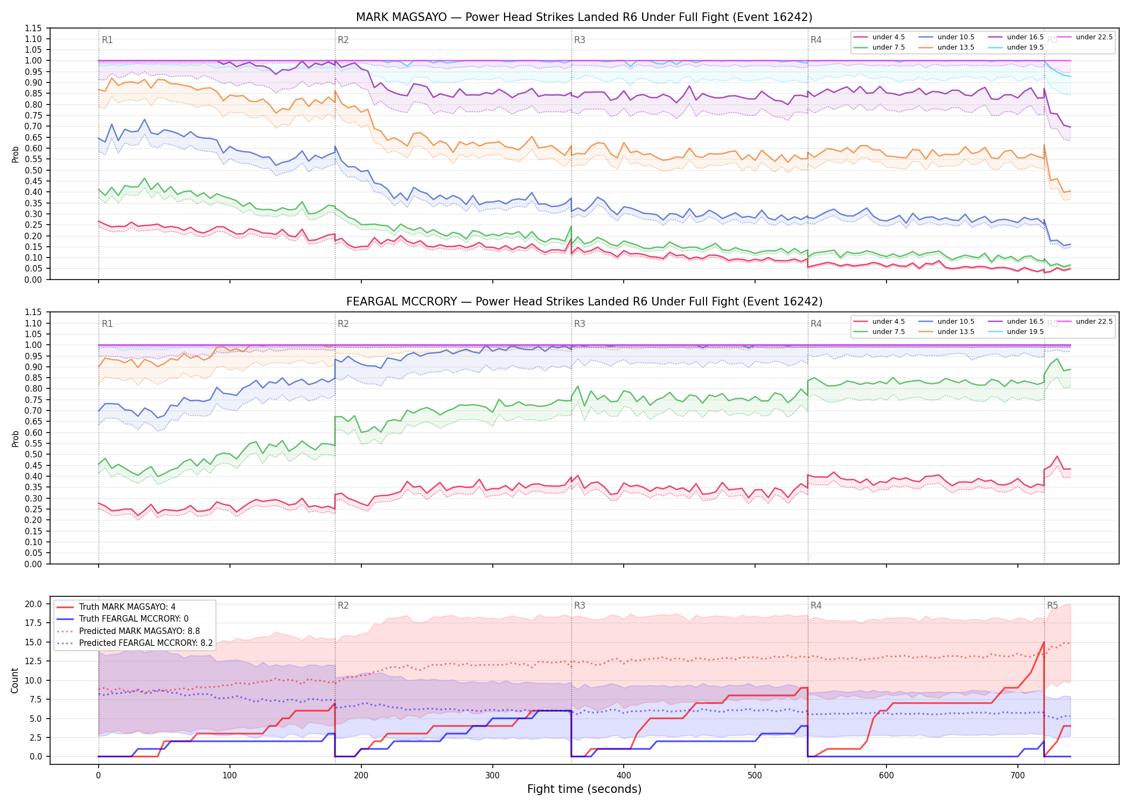This screenshot has width=1131, height=808.
Task: Click the R1 round label in the Magsayo chart
Action: pos(107,40)
